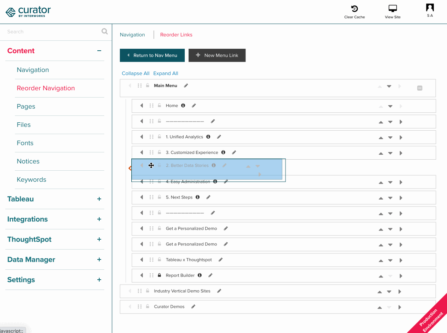Indent Tableau x Thoughtspot with right arrow
Image resolution: width=447 pixels, height=333 pixels.
pos(401,261)
